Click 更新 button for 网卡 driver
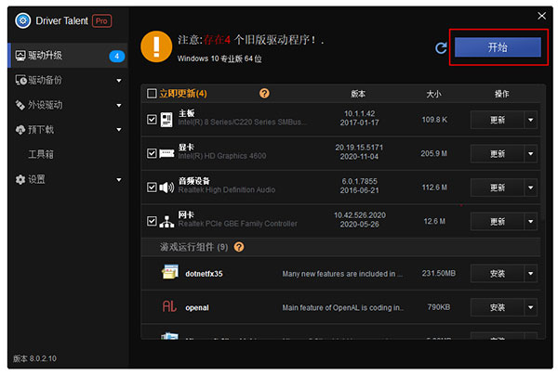The width and height of the screenshot is (558, 375). pyautogui.click(x=497, y=221)
